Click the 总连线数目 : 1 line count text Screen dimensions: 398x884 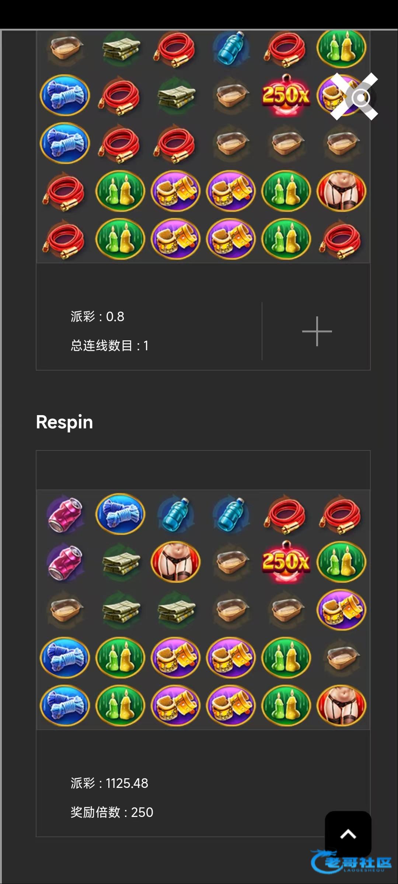point(109,345)
